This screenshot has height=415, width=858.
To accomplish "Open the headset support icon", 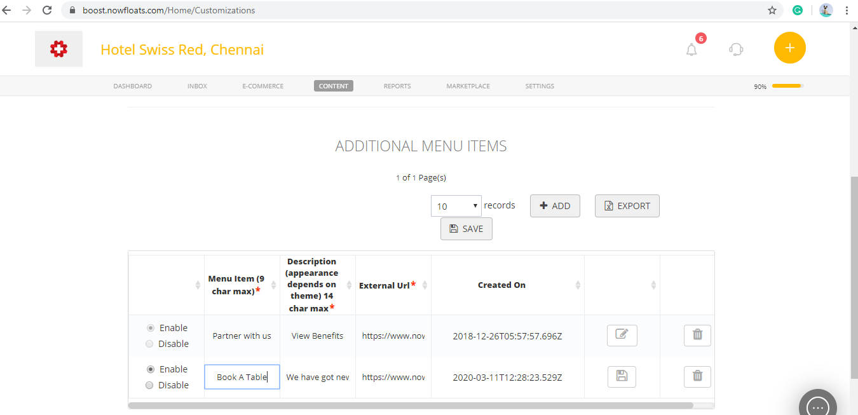I will 736,49.
